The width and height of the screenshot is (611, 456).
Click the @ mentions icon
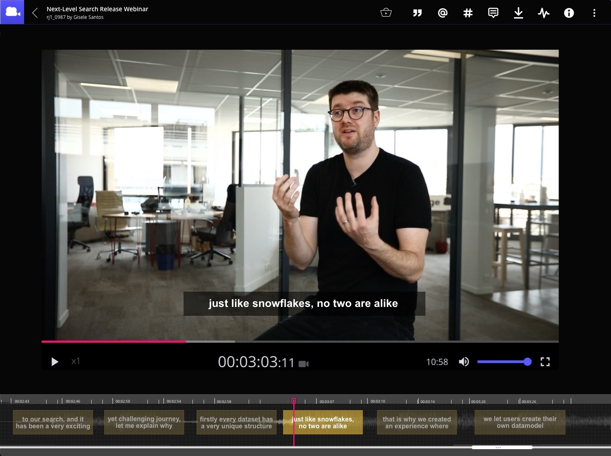click(x=442, y=12)
